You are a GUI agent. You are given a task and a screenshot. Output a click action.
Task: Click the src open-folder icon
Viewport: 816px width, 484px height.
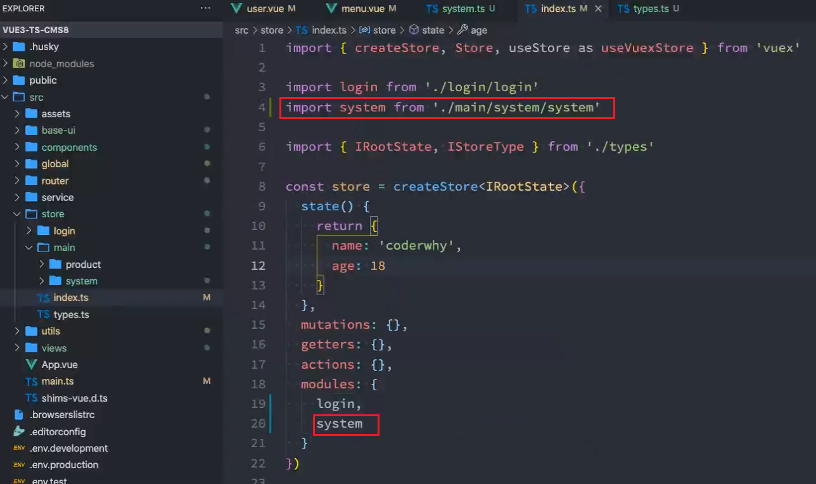pyautogui.click(x=18, y=97)
